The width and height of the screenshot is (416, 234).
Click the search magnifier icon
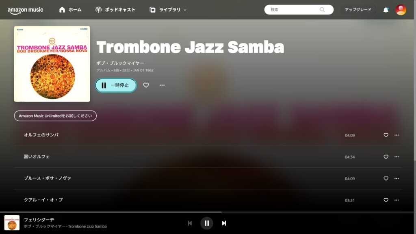pyautogui.click(x=322, y=10)
